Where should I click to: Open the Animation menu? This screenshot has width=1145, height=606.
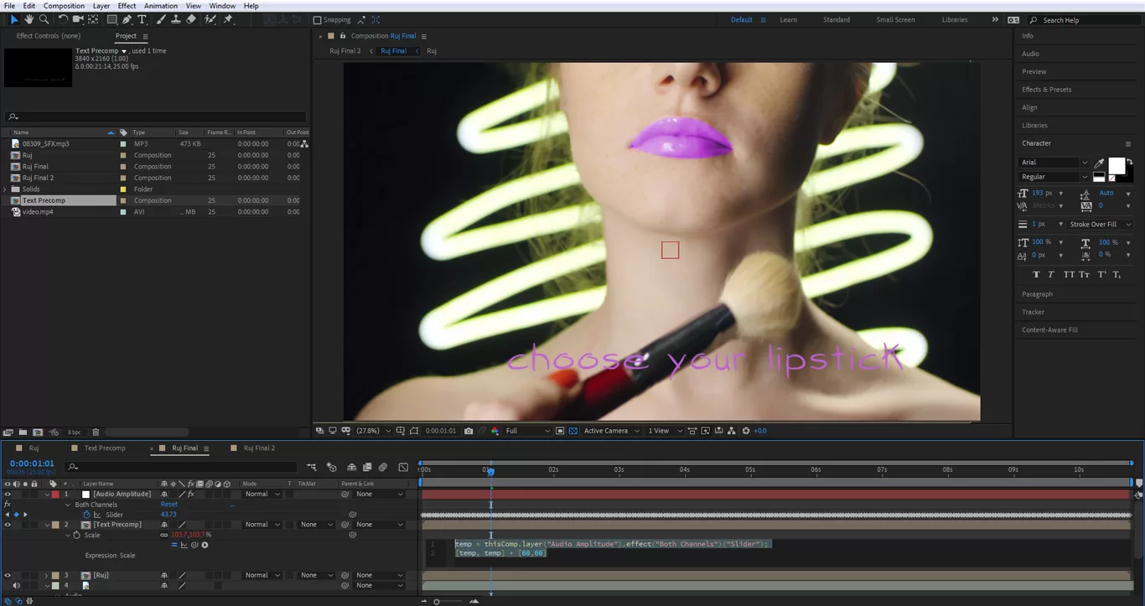click(160, 5)
